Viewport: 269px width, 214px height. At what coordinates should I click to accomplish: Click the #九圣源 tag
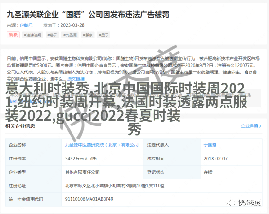(x=70, y=35)
